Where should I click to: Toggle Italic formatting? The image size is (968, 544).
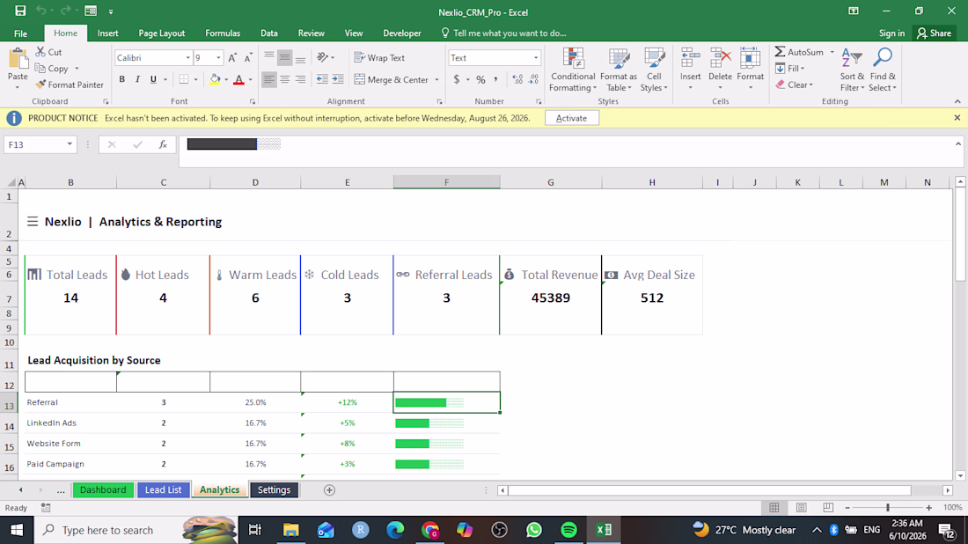137,79
